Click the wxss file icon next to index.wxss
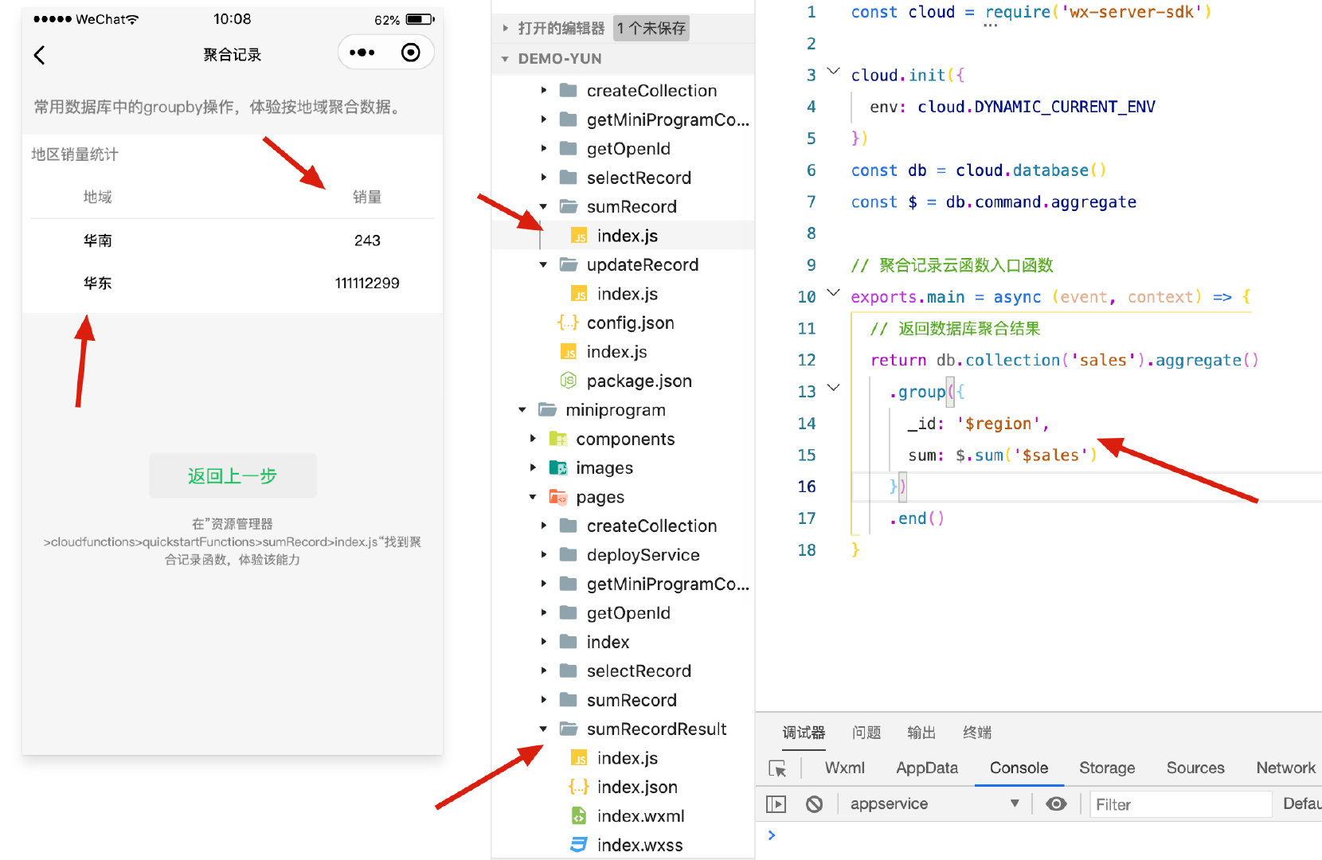 click(579, 845)
